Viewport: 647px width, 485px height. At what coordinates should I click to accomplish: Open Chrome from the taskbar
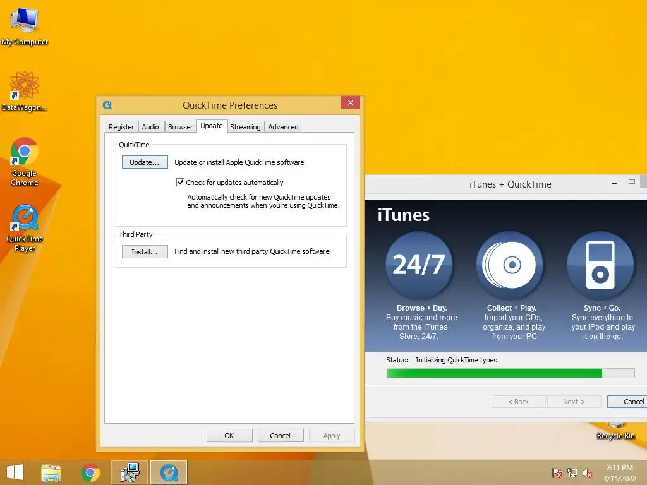pos(90,472)
